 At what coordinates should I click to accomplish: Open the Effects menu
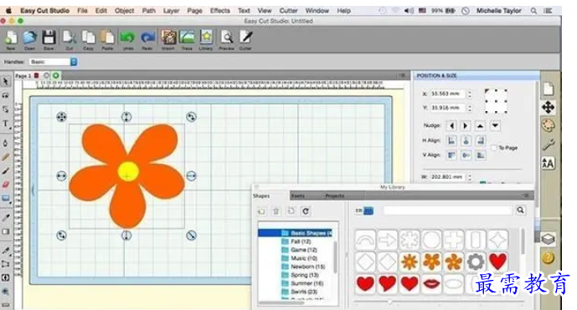click(220, 11)
